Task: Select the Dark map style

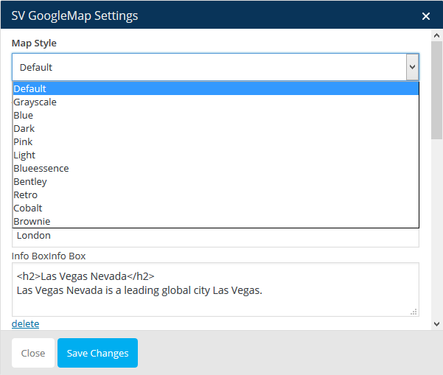Action: click(216, 128)
